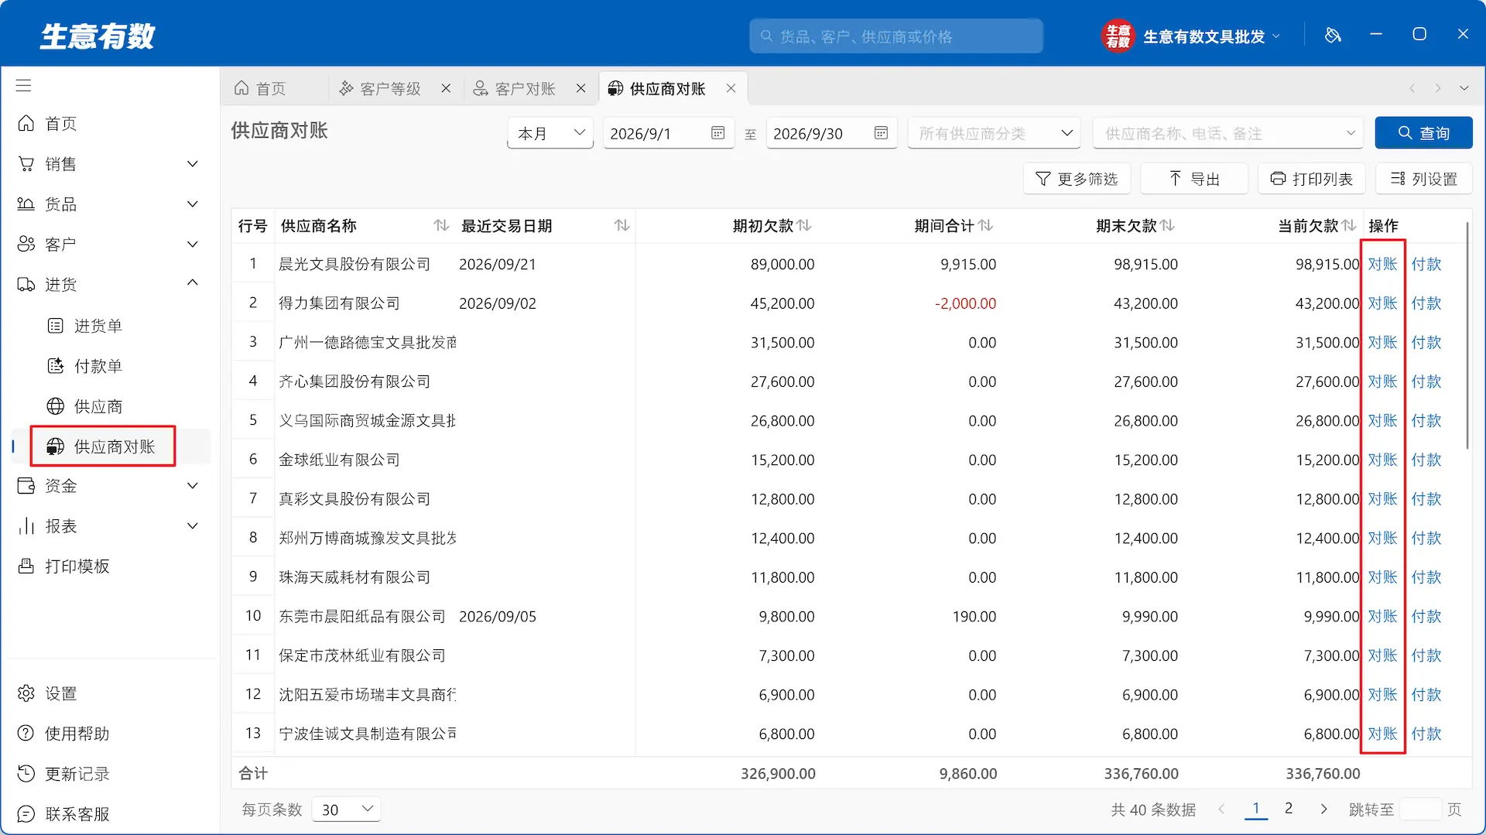
Task: Click the 打印列表 button
Action: pos(1312,179)
